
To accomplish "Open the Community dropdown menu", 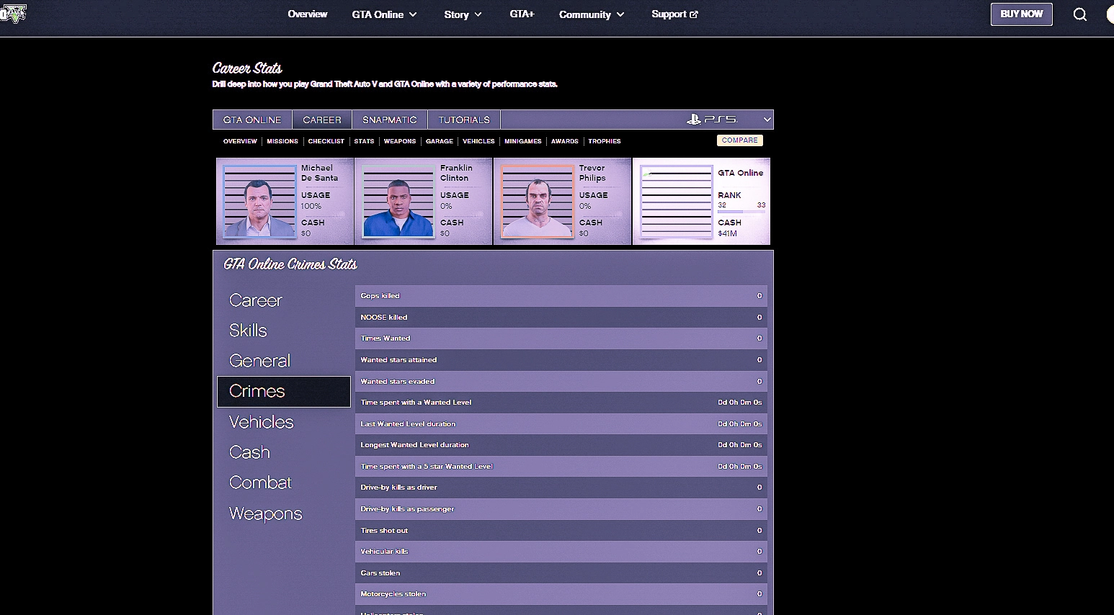I will pos(592,14).
